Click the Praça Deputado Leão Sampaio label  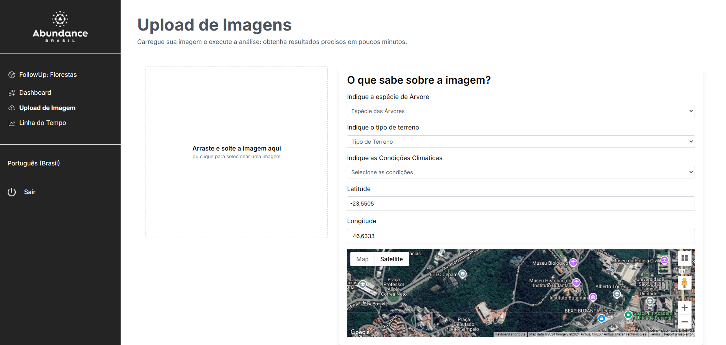pyautogui.click(x=464, y=324)
